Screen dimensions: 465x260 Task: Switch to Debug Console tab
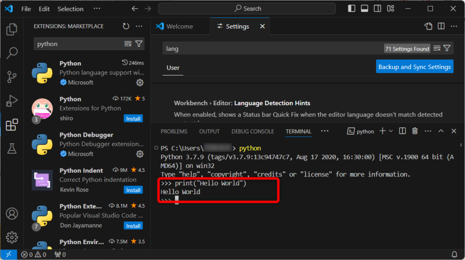point(252,131)
